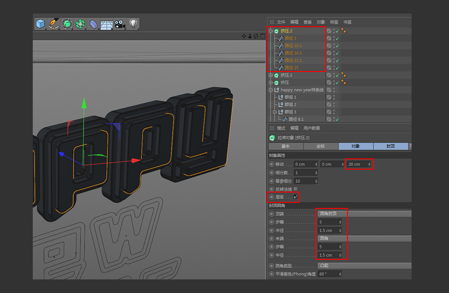Collapse the 挤压.2 tree node

[271, 31]
